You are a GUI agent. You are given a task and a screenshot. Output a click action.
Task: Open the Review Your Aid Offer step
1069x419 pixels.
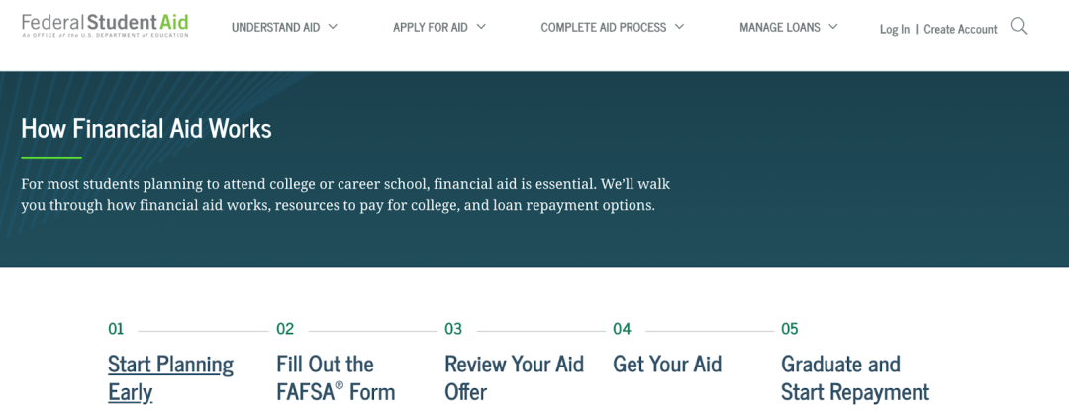coord(514,377)
